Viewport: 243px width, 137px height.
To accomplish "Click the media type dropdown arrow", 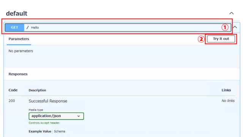I will pos(79,116).
